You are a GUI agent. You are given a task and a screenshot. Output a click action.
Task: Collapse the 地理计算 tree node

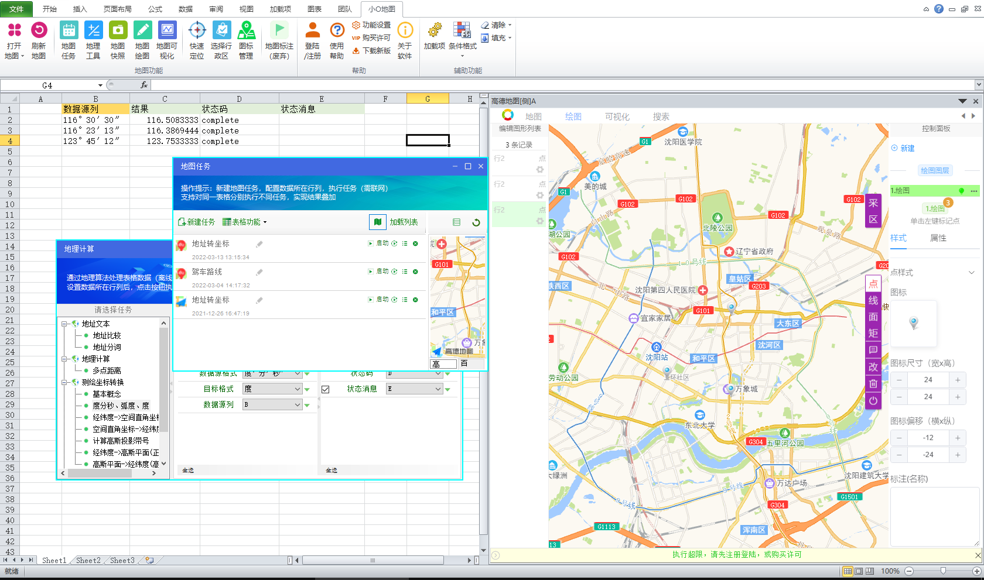65,359
